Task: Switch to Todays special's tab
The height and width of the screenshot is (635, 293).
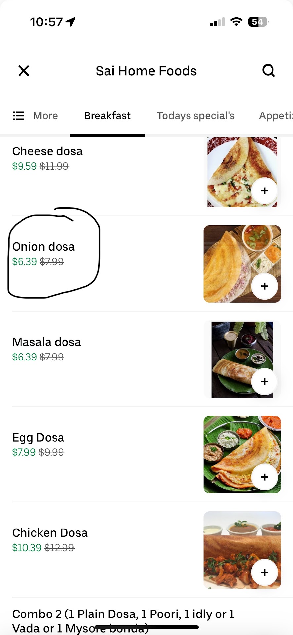Action: [195, 116]
